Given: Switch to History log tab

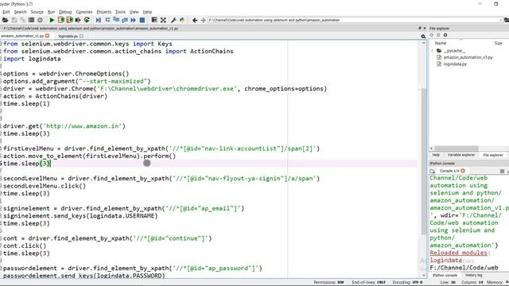Looking at the screenshot, I should 474,276.
